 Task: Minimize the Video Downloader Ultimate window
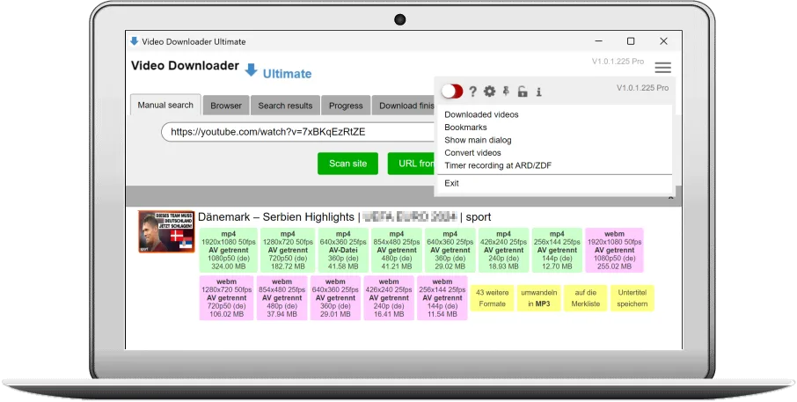(x=599, y=41)
